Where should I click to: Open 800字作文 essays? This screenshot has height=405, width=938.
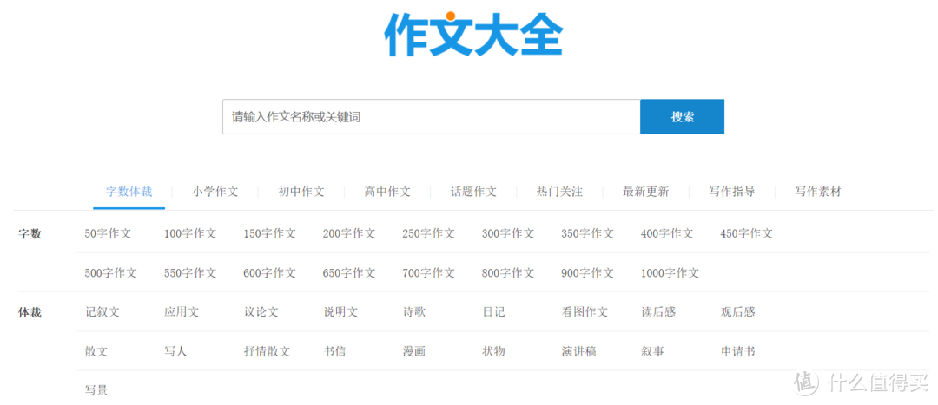508,273
